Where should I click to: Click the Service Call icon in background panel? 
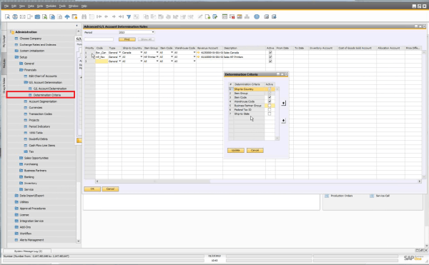click(372, 196)
